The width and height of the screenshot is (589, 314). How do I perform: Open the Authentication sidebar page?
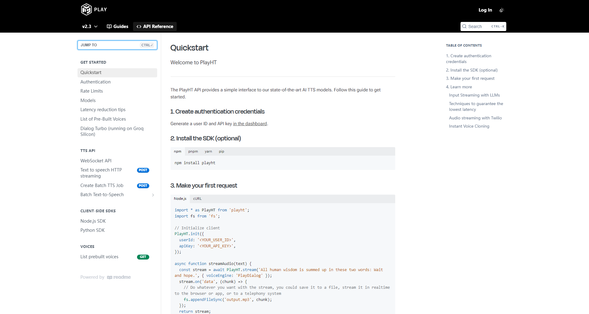tap(96, 82)
